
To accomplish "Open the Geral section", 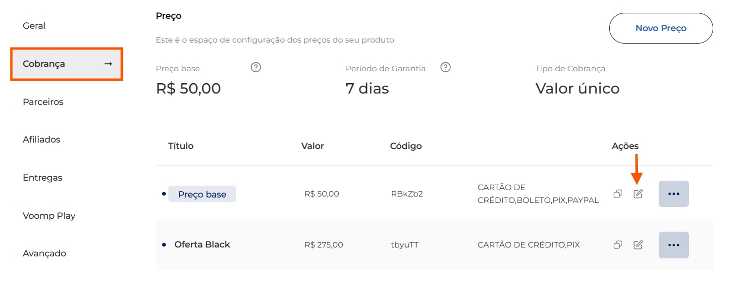I will 34,26.
